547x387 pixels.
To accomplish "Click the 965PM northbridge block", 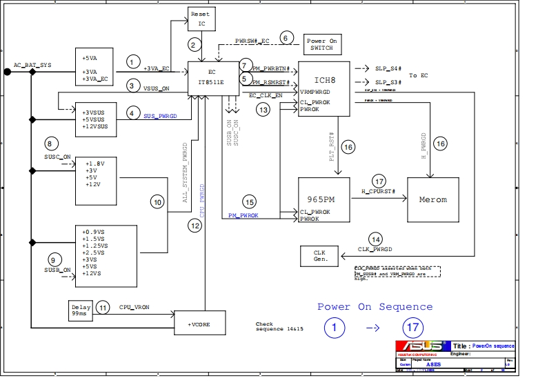I will click(324, 200).
